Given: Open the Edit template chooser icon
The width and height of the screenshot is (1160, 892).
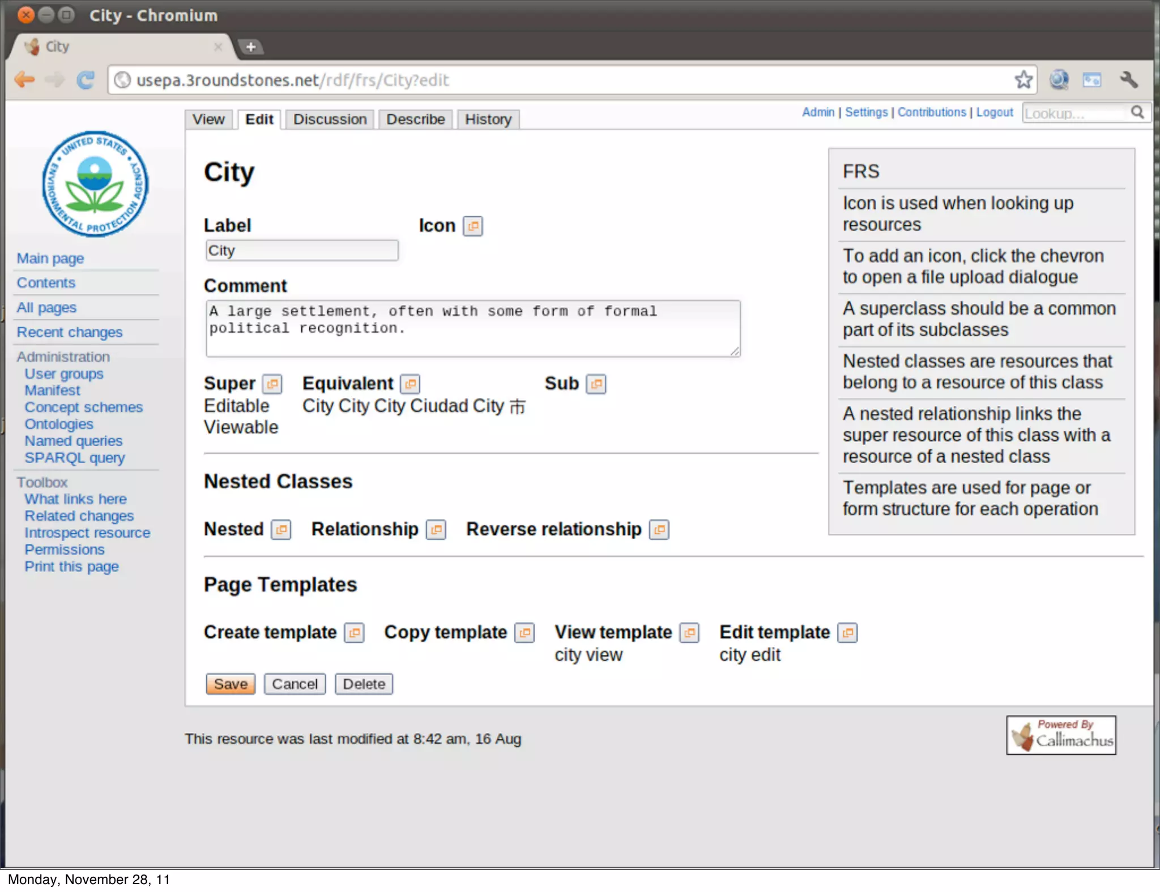Looking at the screenshot, I should click(x=848, y=632).
